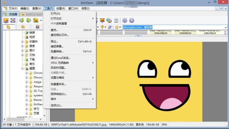Image resolution: width=229 pixels, height=129 pixels.
Task: Rotate left using the green arrow icon
Action: click(22, 20)
